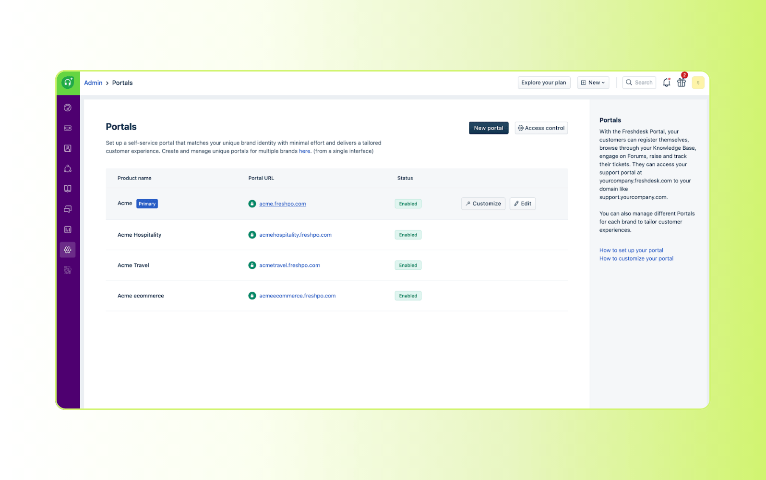Click Enabled status for Acme Hospitality
Viewport: 766px width, 480px height.
[408, 235]
